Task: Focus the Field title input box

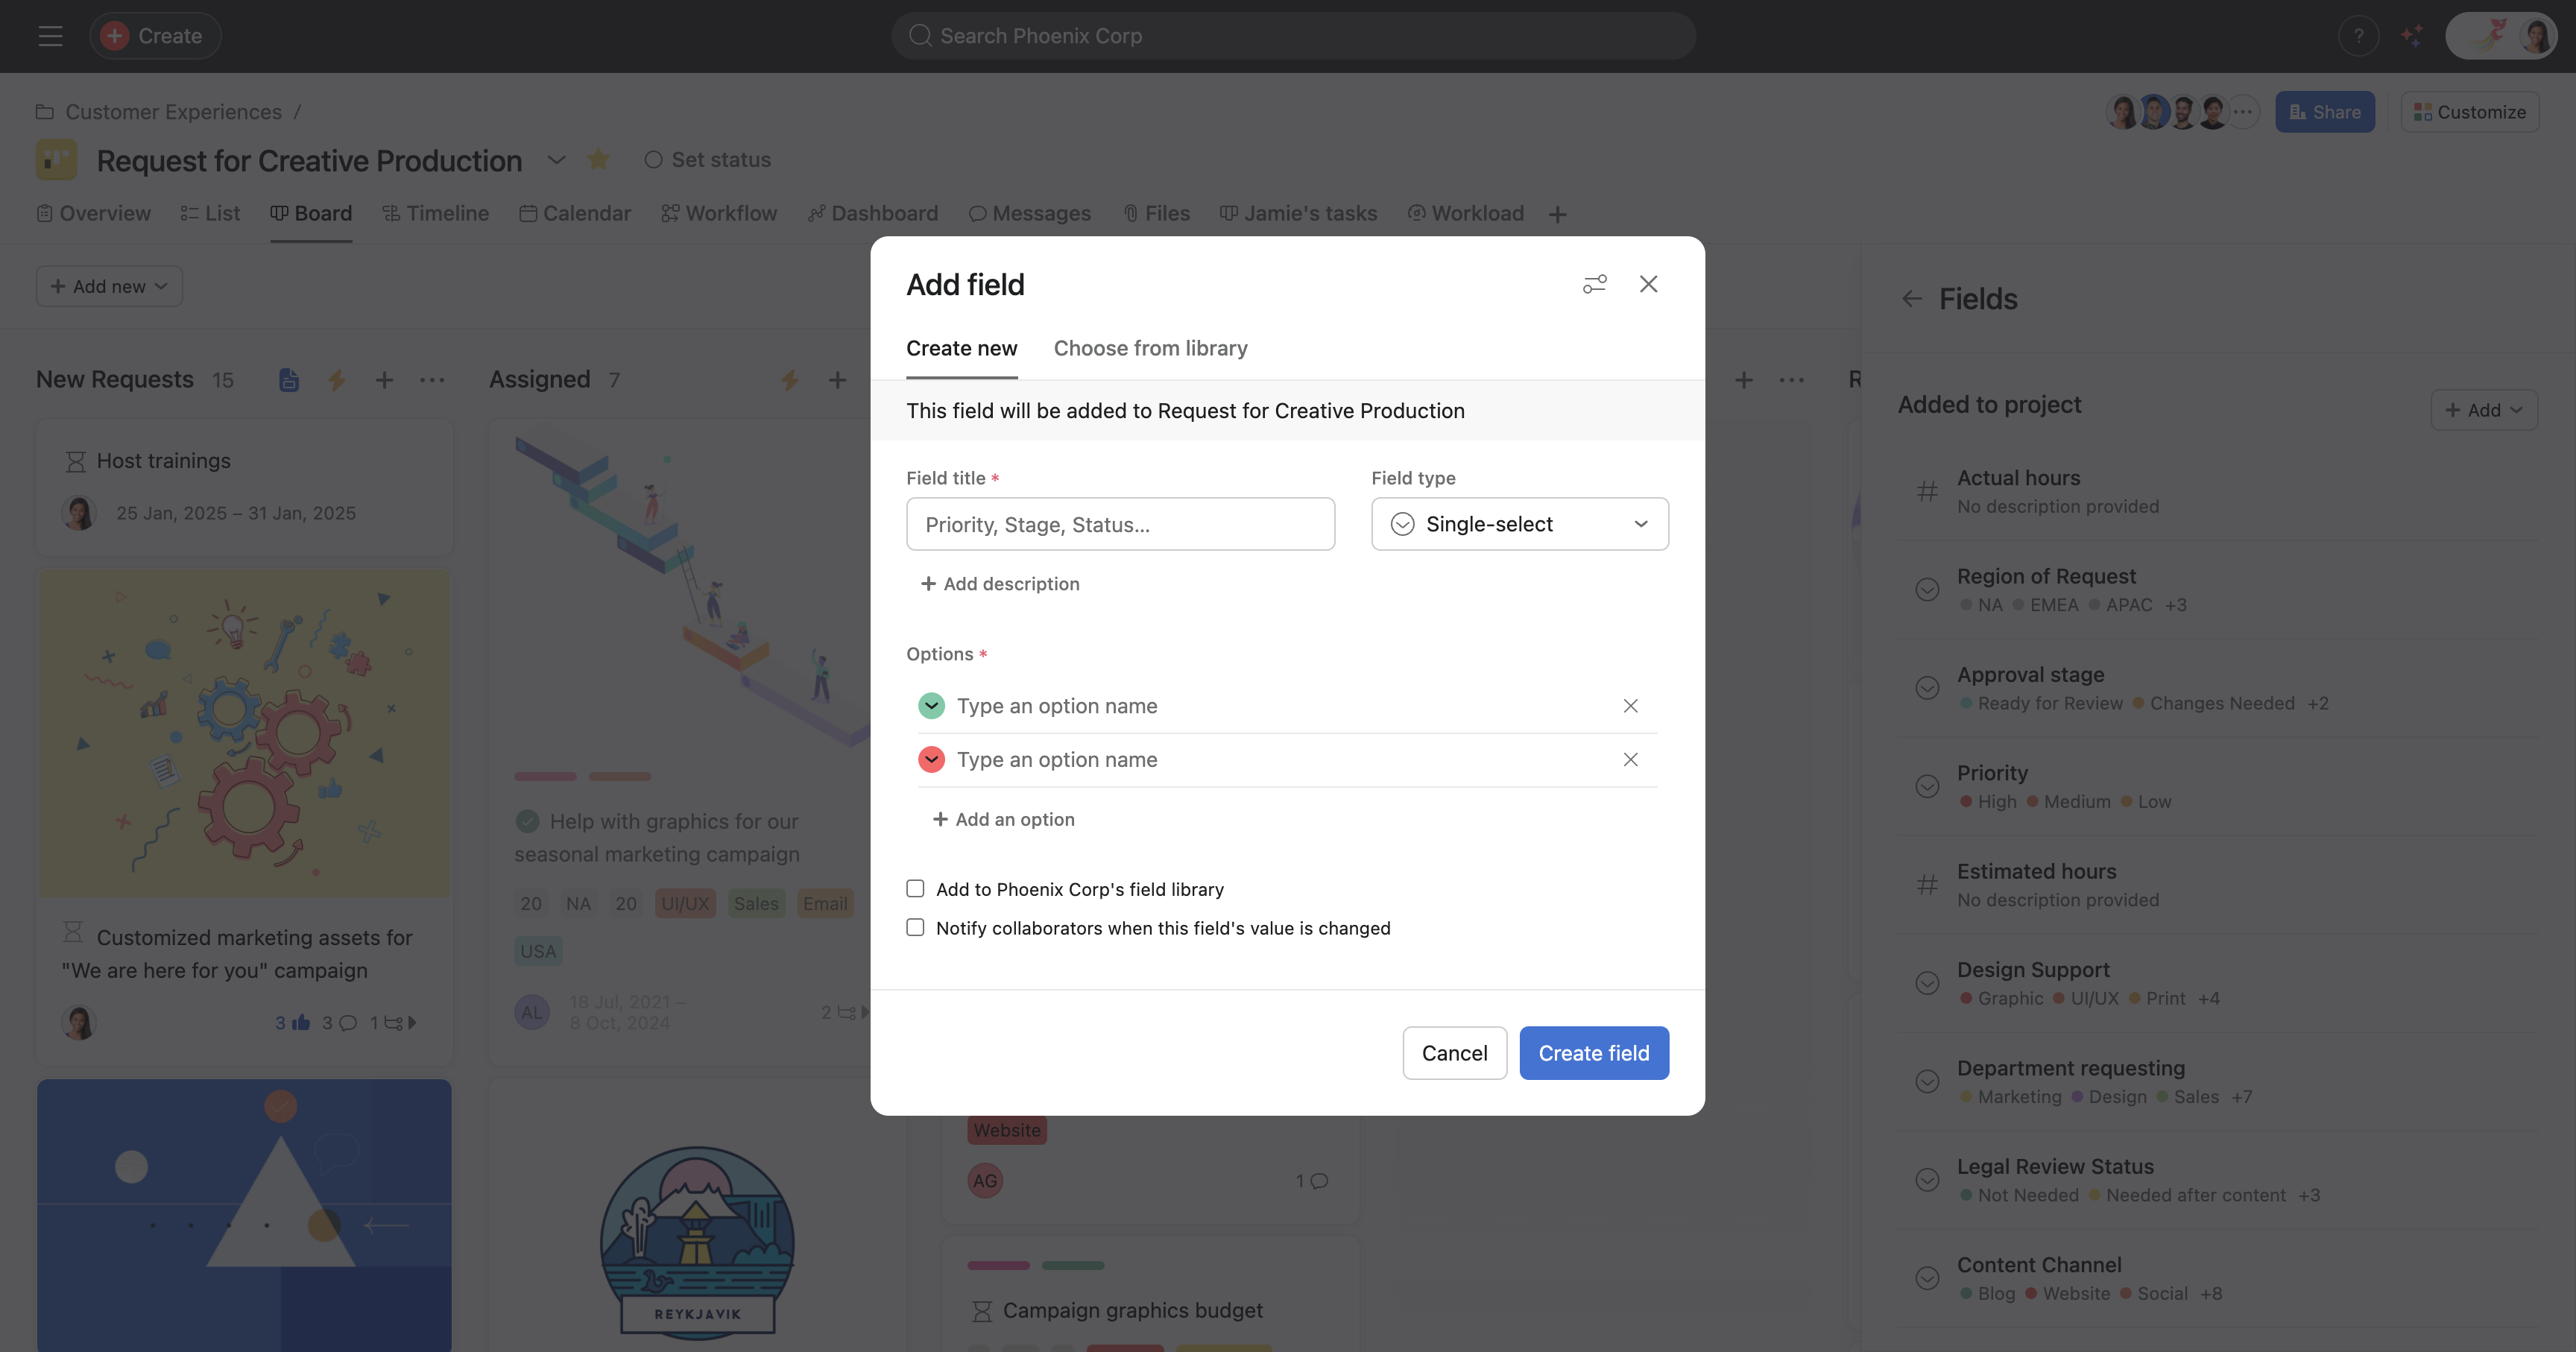Action: point(1120,524)
